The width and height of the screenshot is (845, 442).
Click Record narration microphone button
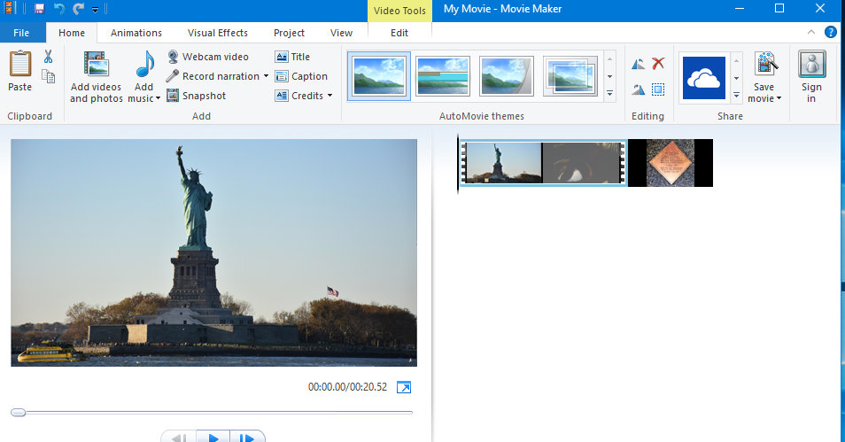[x=213, y=76]
